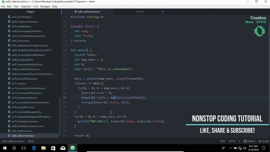The height and width of the screenshot is (152, 270).
Task: Open ex64_declarationUsingStructuresPT2.c file
Action: [32, 50]
